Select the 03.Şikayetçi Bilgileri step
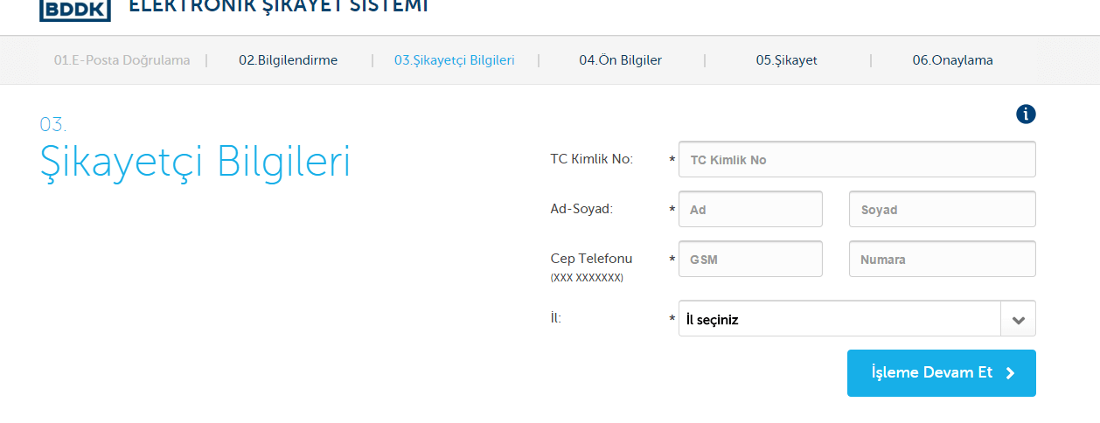This screenshot has width=1100, height=423. tap(454, 60)
